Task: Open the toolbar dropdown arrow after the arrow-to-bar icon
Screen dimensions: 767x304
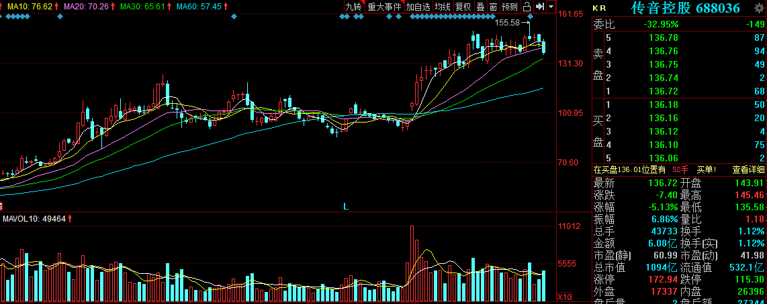Action: pyautogui.click(x=552, y=7)
